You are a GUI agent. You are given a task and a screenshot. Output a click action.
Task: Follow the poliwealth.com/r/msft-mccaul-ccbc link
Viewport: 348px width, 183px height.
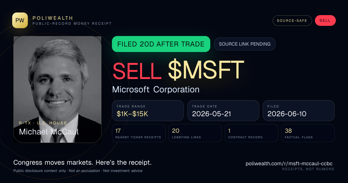(x=289, y=164)
